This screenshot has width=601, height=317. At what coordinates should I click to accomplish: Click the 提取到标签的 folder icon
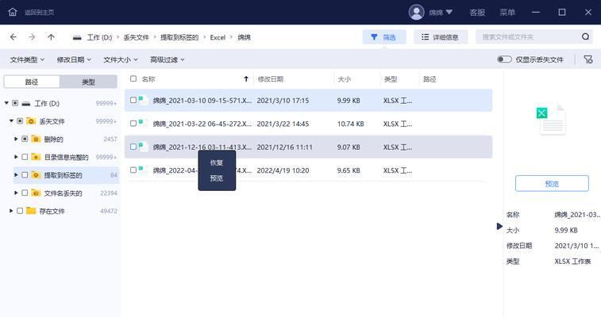click(36, 175)
